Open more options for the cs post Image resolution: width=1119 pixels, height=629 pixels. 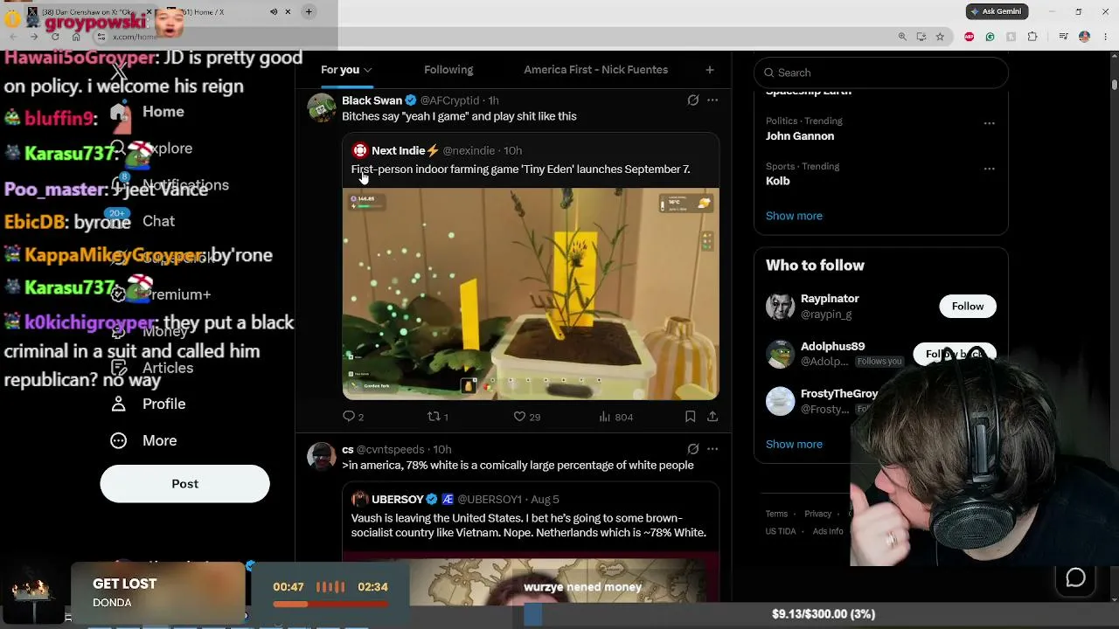click(712, 449)
